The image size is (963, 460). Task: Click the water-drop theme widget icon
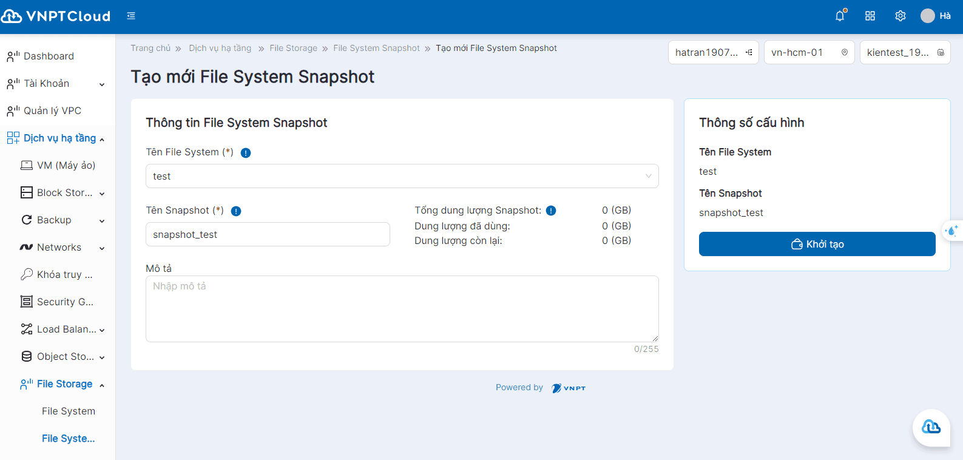pos(951,231)
